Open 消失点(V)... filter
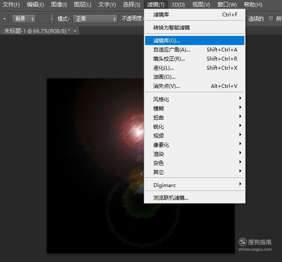The width and height of the screenshot is (282, 262). [x=195, y=86]
